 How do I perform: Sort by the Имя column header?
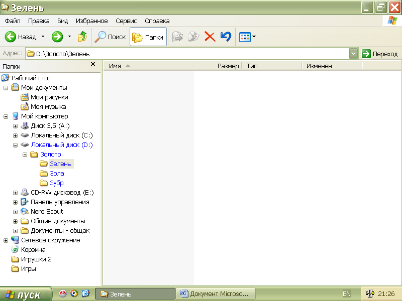pos(148,66)
